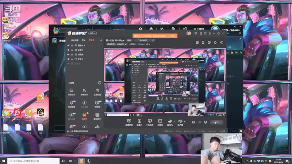
Task: Edit the 操作教学 label with pencil icon
Action: [x=153, y=40]
